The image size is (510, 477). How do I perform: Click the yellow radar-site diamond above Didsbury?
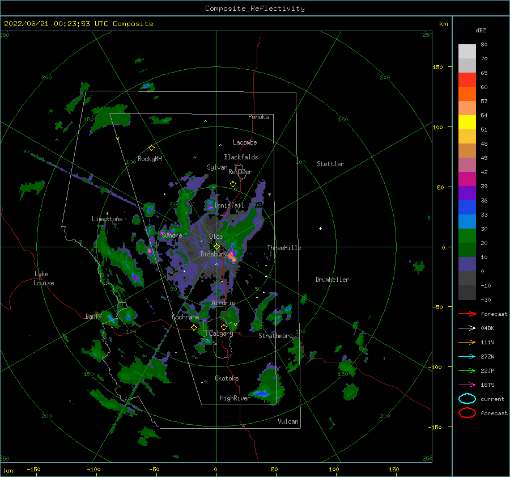(x=216, y=247)
